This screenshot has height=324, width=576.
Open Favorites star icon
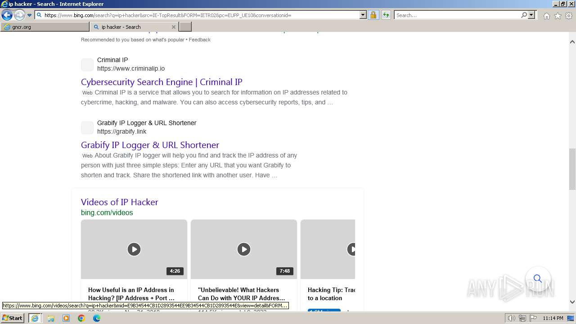(558, 16)
